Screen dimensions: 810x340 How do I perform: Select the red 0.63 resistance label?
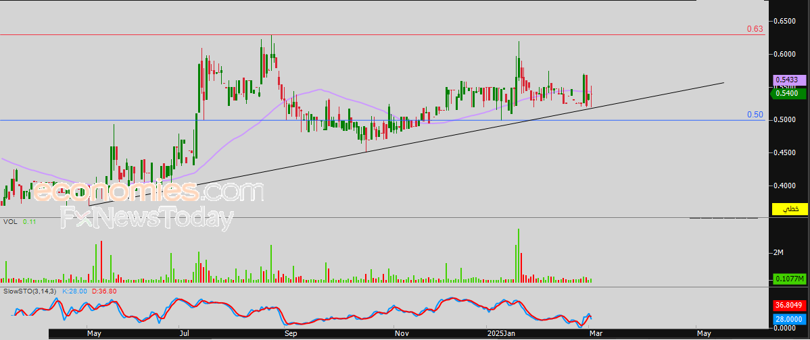(755, 29)
